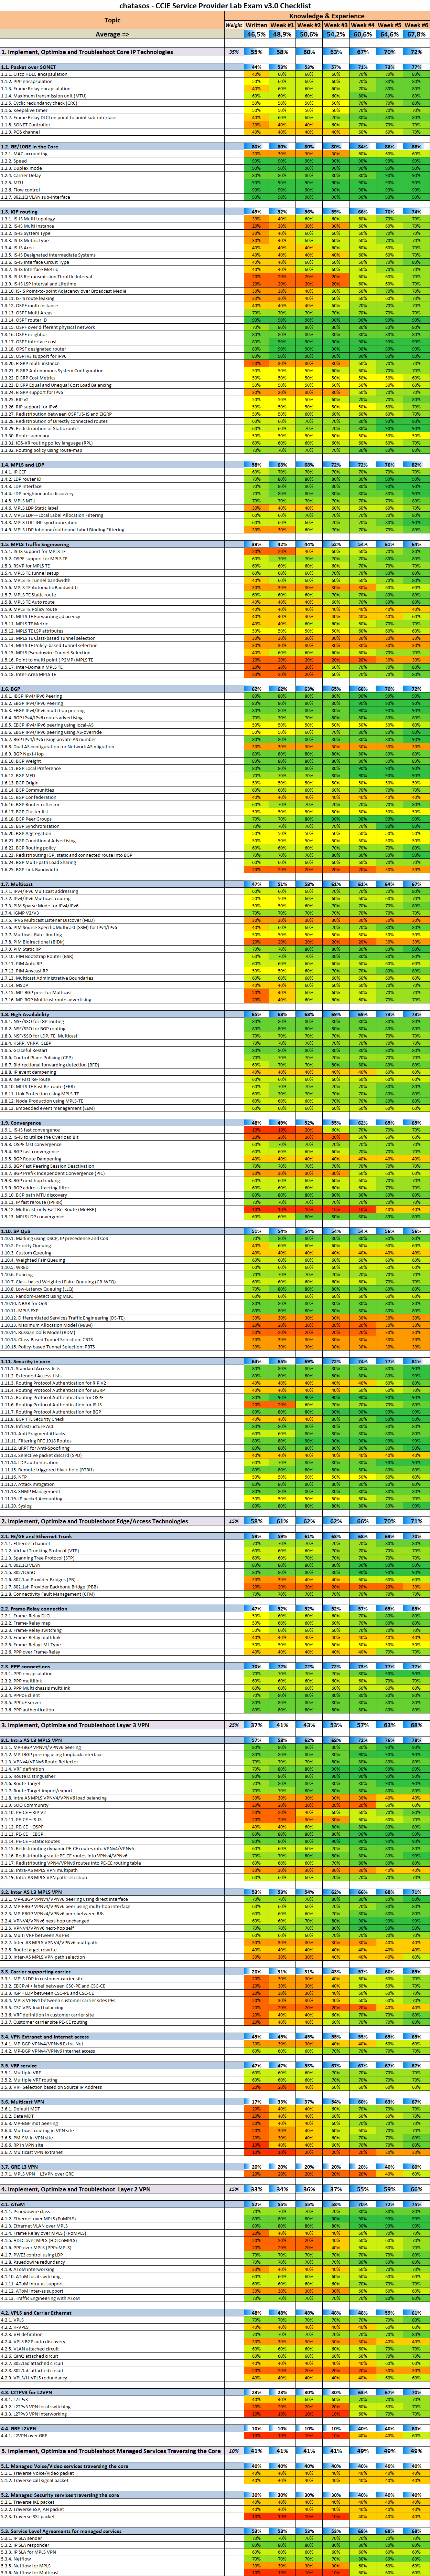The image size is (430, 2576).
Task: Select the 67,8% Week #6 average cell
Action: (x=416, y=34)
